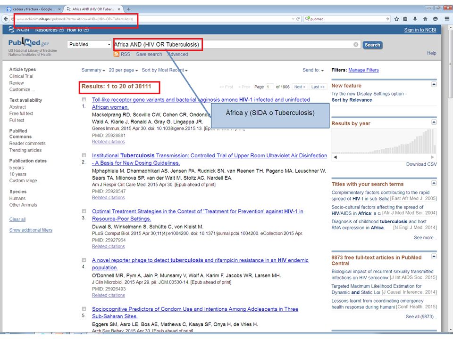Open the Summary display format dropdown
The width and height of the screenshot is (453, 339).
(x=93, y=70)
